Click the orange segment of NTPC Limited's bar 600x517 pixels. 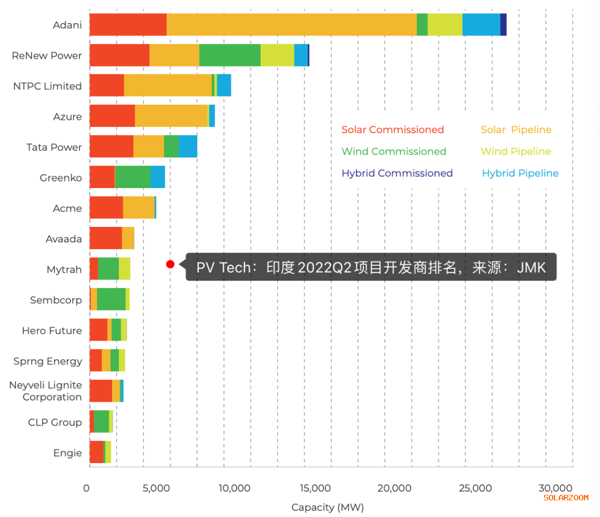click(x=167, y=85)
